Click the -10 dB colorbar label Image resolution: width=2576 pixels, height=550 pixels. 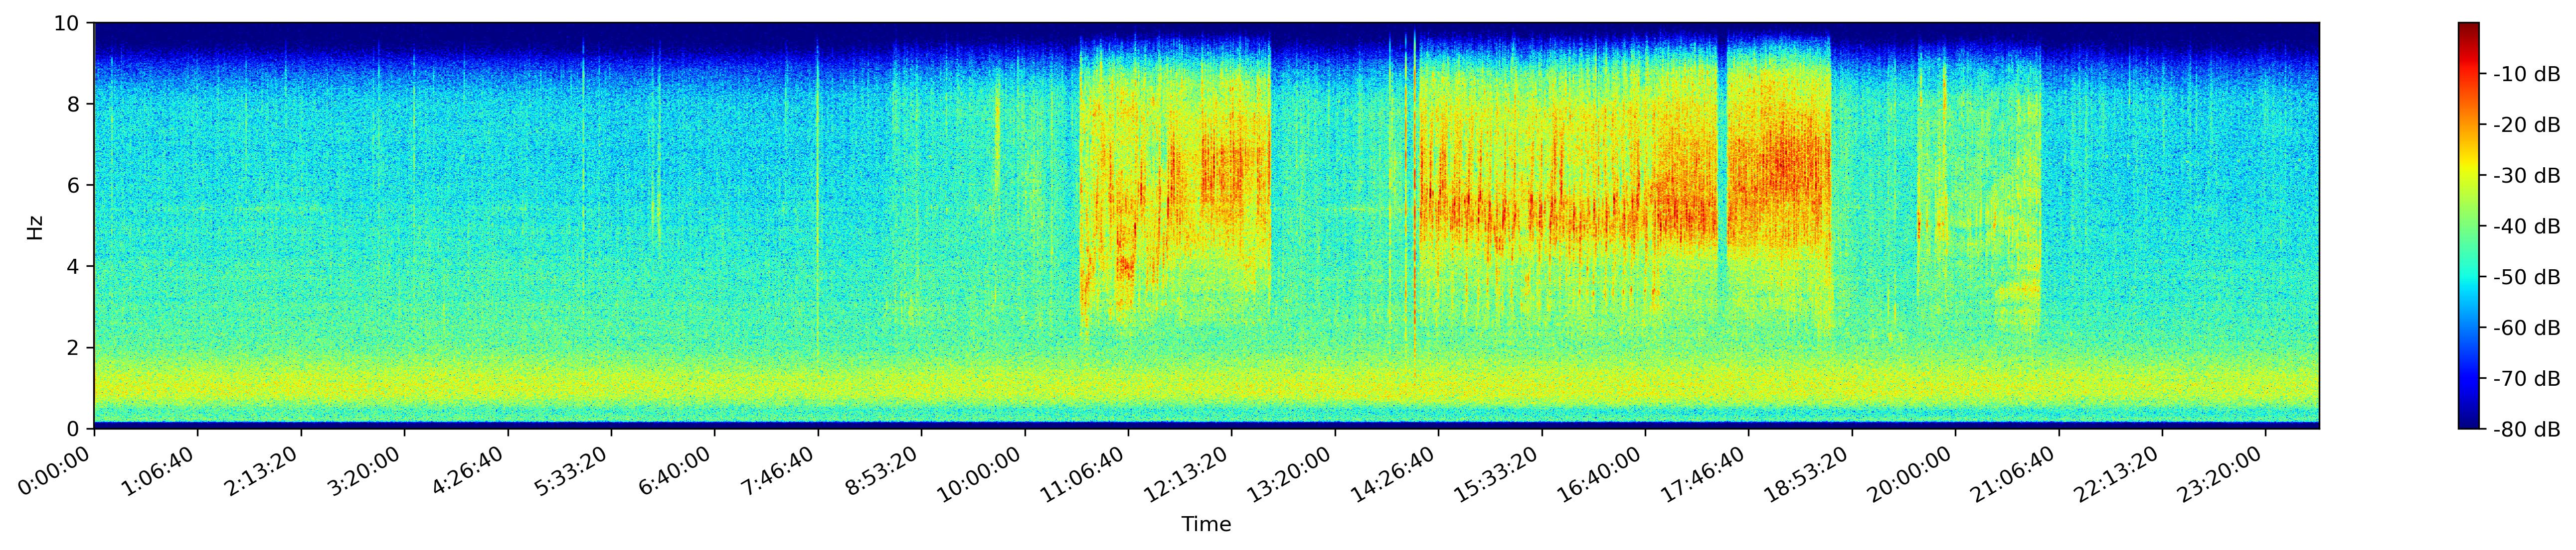pyautogui.click(x=2526, y=74)
